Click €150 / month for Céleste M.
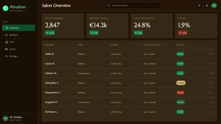Image resolution: width=221 pixels, height=124 pixels. tap(150, 73)
